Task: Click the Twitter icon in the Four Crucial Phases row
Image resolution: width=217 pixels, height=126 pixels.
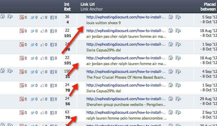Action: 32,72
